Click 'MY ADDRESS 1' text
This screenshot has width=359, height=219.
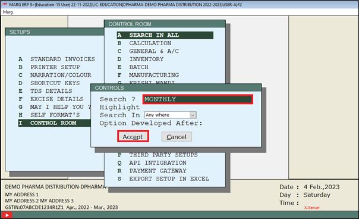22,195
